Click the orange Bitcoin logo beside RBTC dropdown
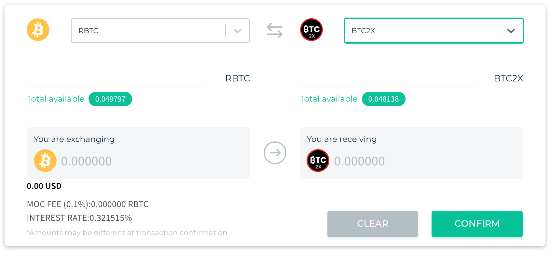The height and width of the screenshot is (254, 552). pyautogui.click(x=38, y=30)
